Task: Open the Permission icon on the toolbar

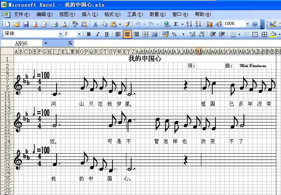Action: [x=35, y=24]
